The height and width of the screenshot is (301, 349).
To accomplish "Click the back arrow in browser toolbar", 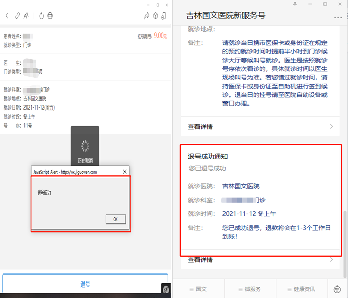I will tap(7, 16).
